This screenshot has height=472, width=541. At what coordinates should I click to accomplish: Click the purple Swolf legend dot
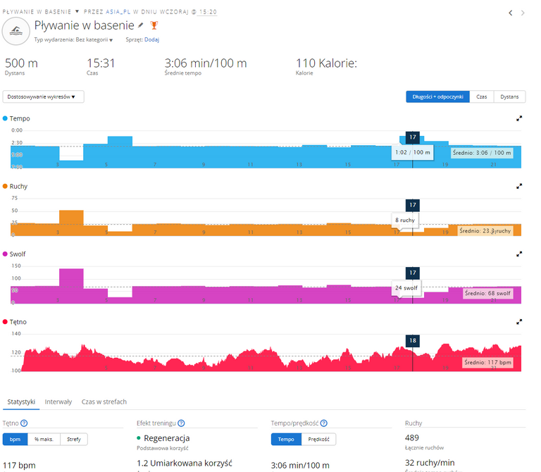(x=5, y=254)
